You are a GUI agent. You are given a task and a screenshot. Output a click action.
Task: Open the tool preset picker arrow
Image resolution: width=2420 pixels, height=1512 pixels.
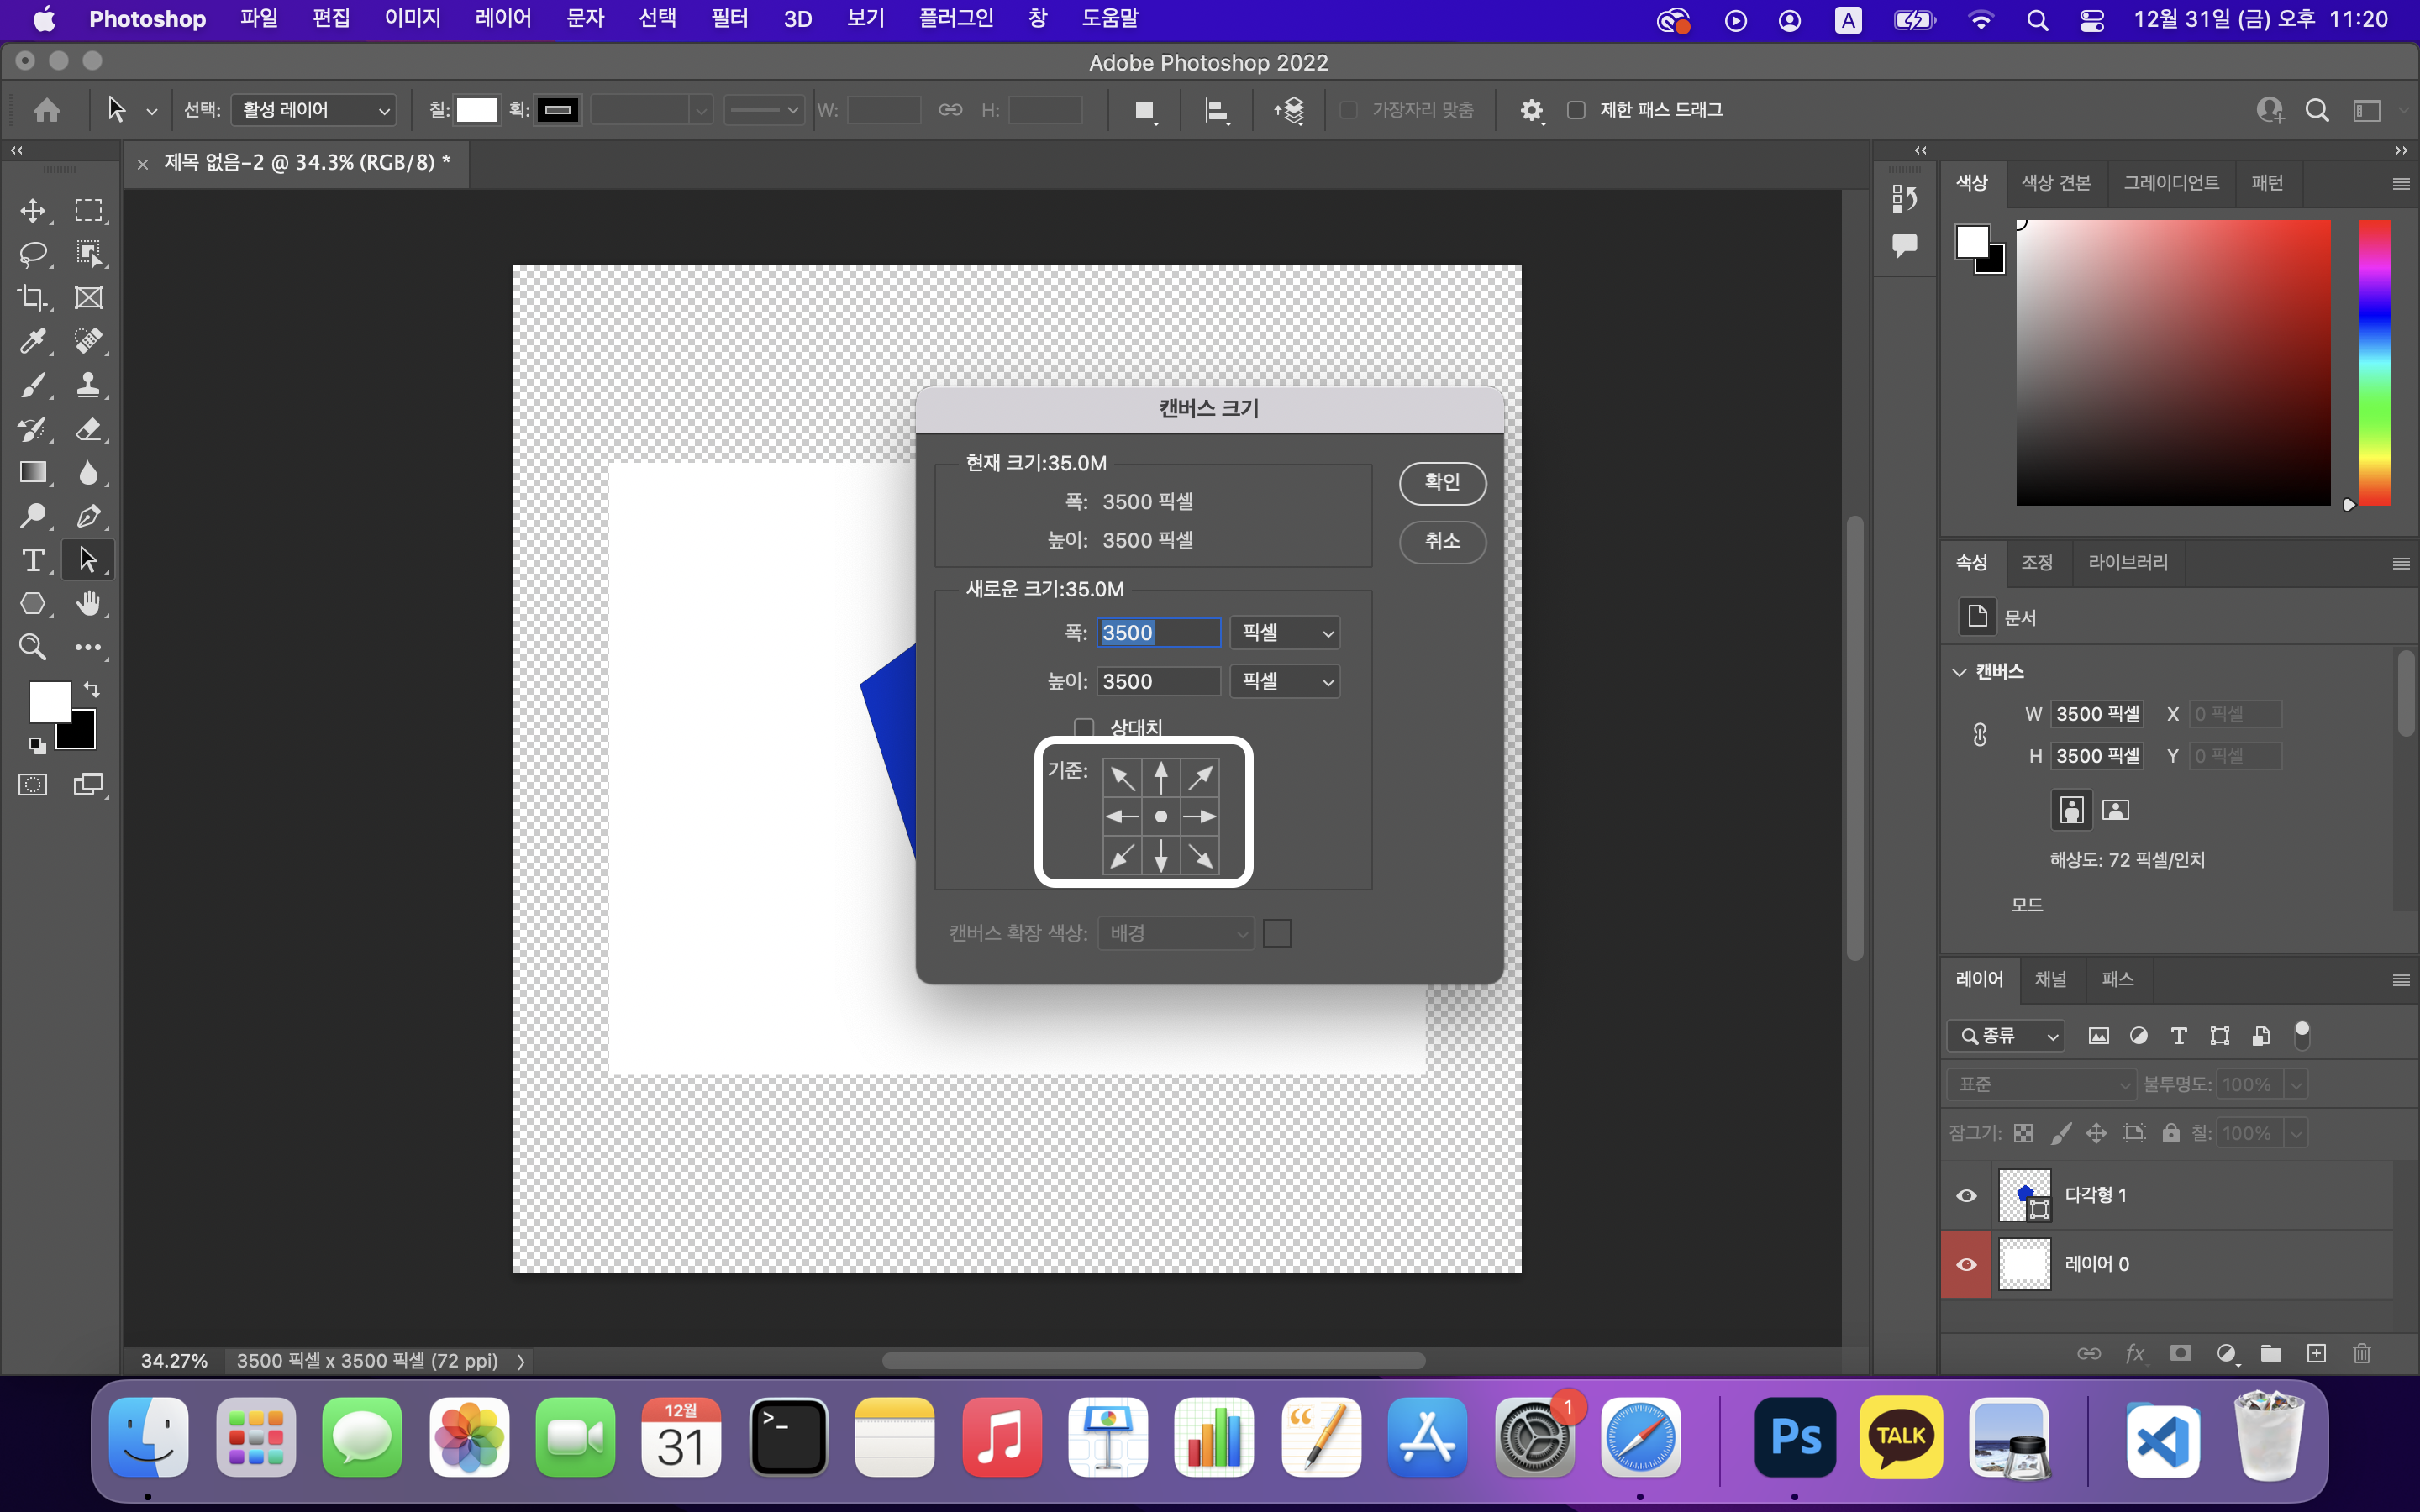(152, 111)
